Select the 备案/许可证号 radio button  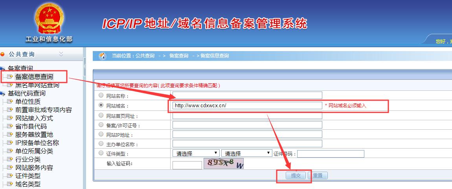click(x=101, y=125)
